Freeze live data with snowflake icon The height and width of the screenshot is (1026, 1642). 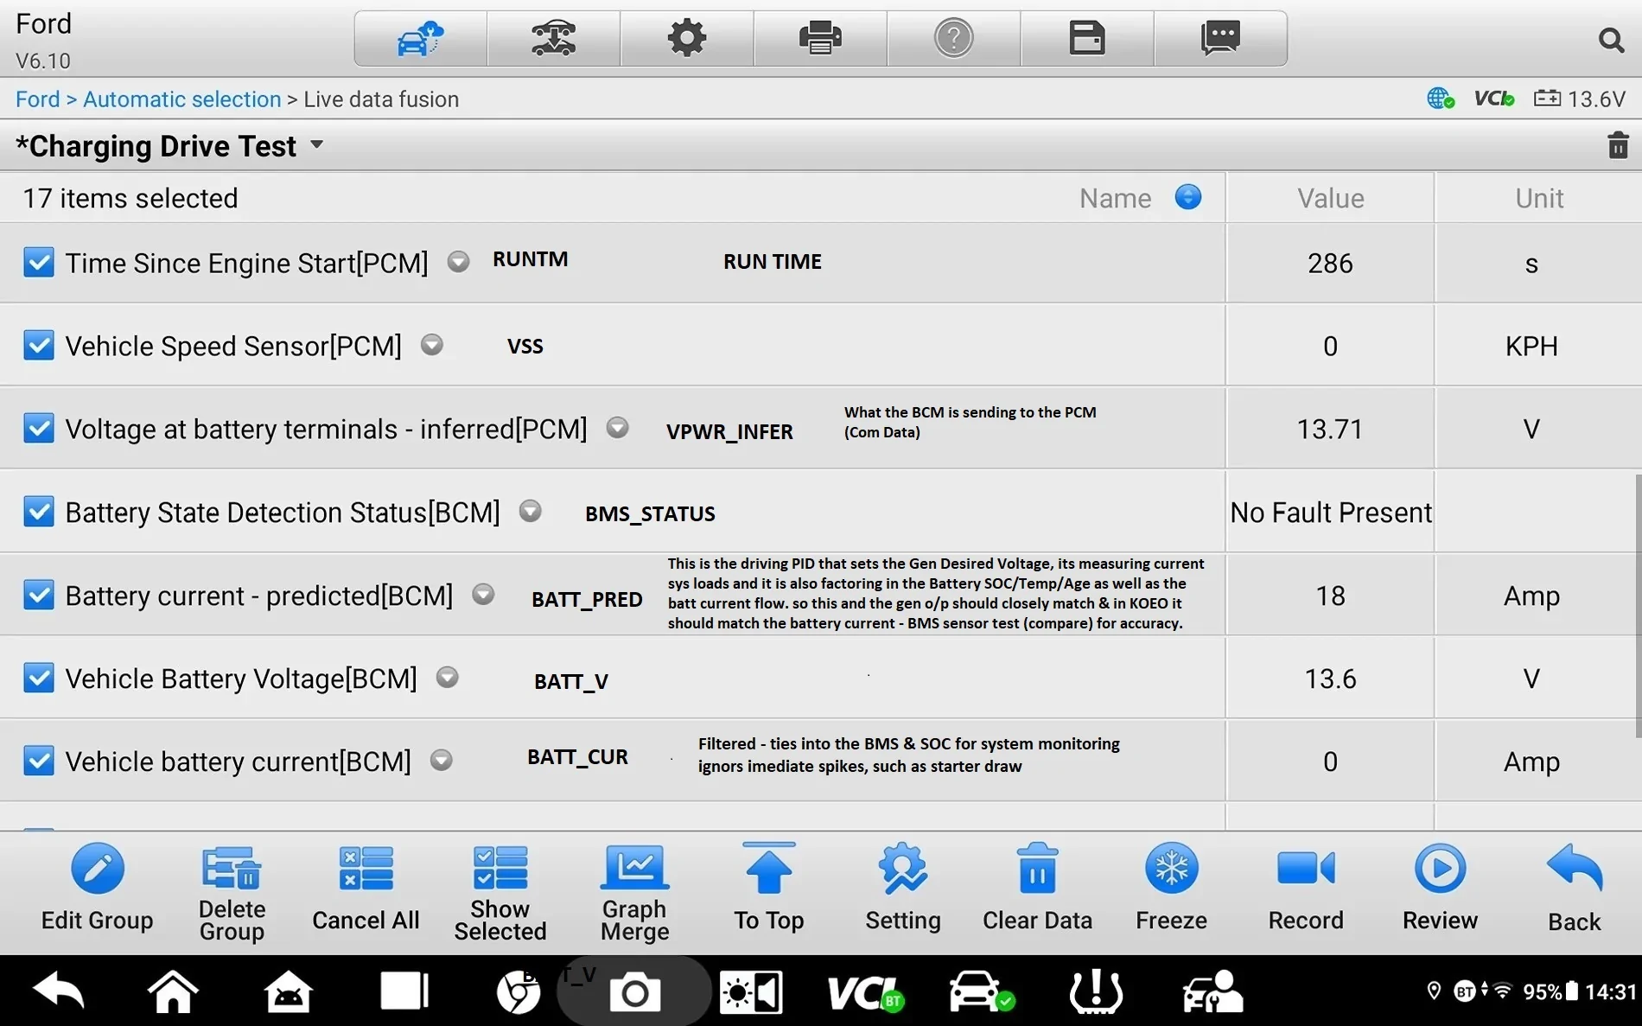point(1172,868)
